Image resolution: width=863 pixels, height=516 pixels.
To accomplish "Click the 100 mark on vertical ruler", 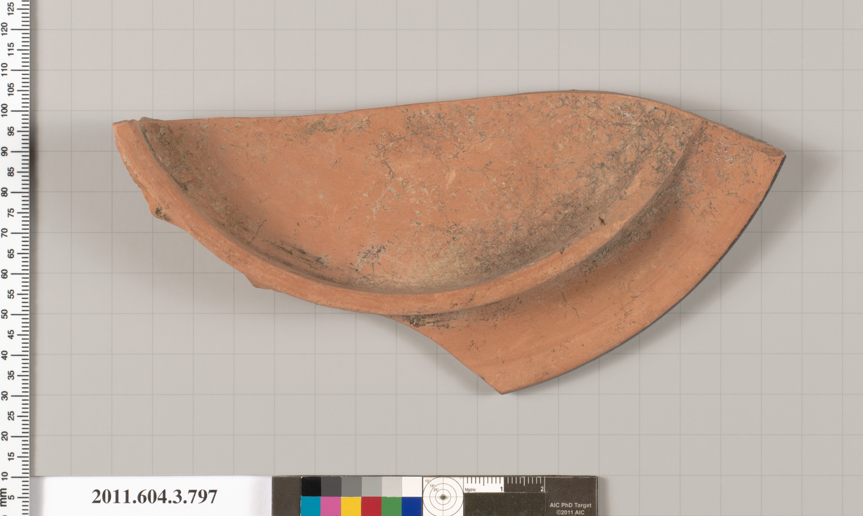I will pyautogui.click(x=5, y=111).
